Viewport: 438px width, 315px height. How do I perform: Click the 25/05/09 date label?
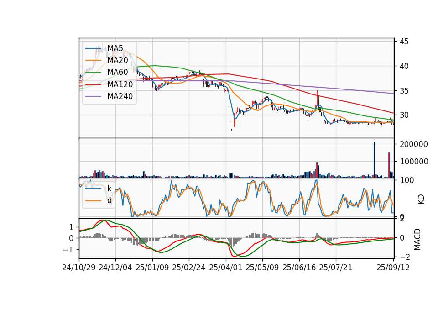(262, 268)
